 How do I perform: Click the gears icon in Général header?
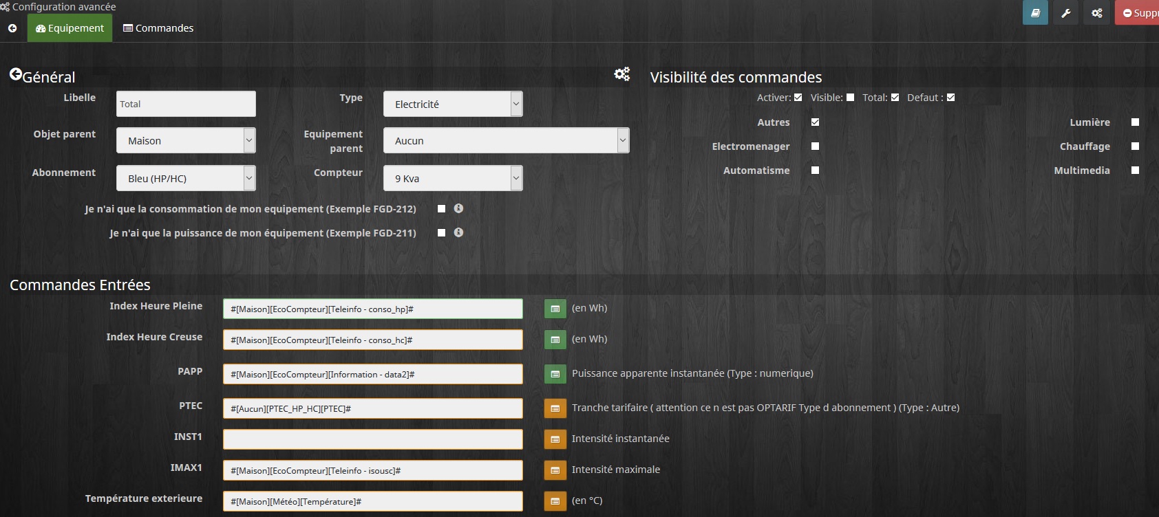622,74
